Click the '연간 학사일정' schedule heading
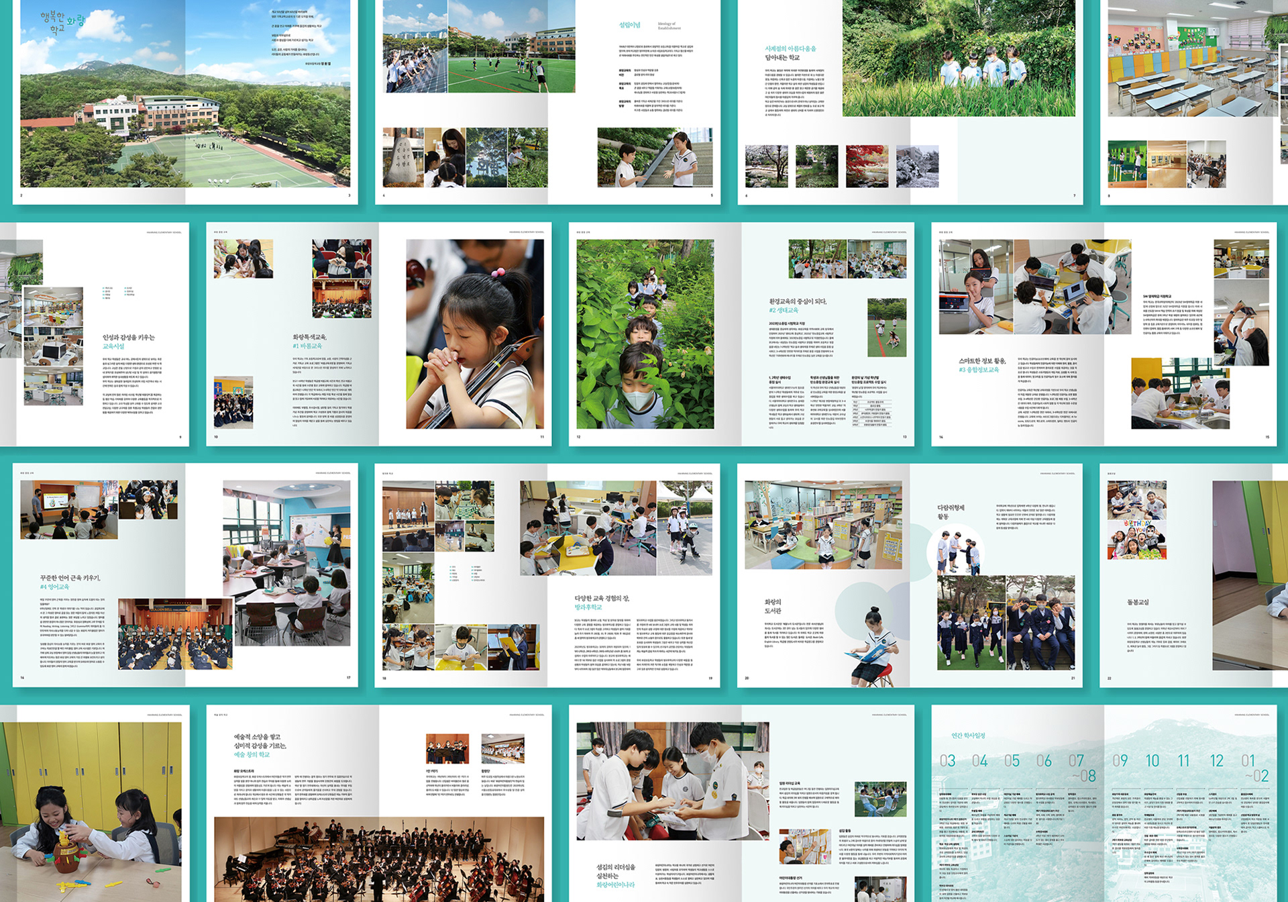 (x=968, y=736)
